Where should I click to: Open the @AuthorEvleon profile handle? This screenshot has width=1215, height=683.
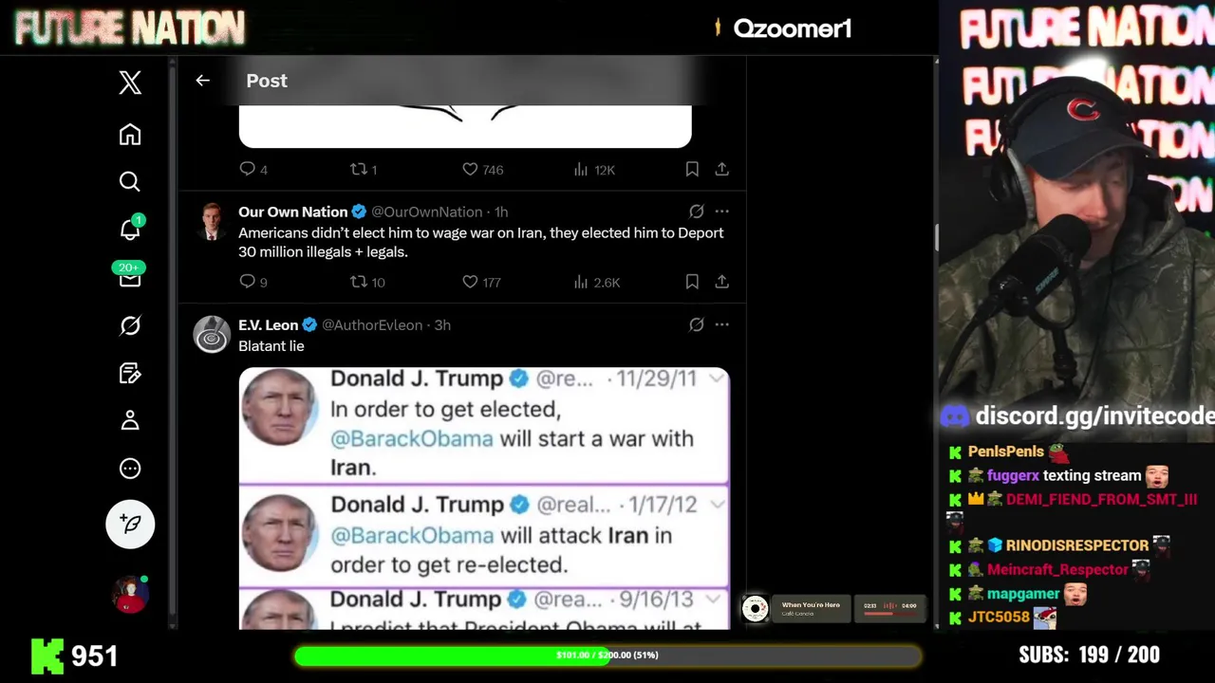point(372,324)
